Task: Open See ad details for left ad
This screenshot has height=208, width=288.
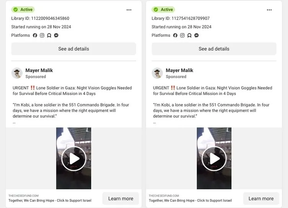Action: point(74,49)
